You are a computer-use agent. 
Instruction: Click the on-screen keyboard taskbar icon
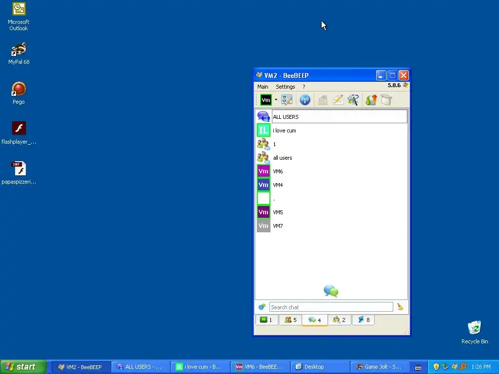click(x=418, y=367)
